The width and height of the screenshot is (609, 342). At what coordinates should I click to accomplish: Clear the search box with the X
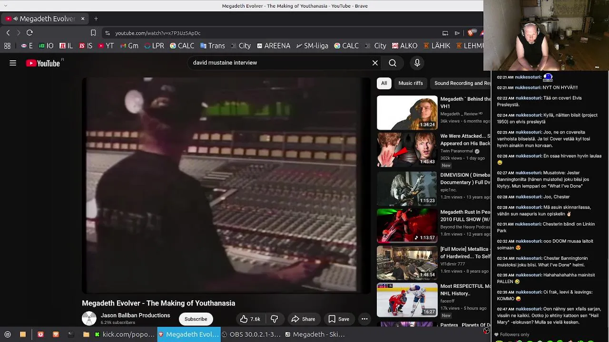tap(375, 63)
